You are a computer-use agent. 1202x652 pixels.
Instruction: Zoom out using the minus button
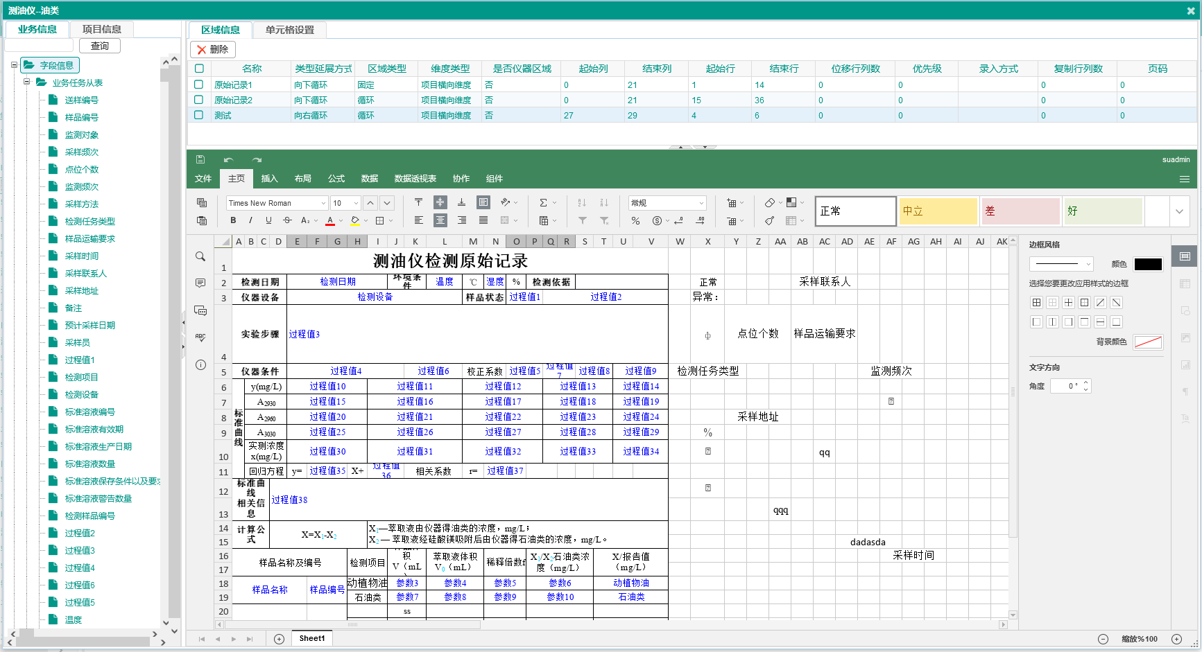click(1103, 639)
